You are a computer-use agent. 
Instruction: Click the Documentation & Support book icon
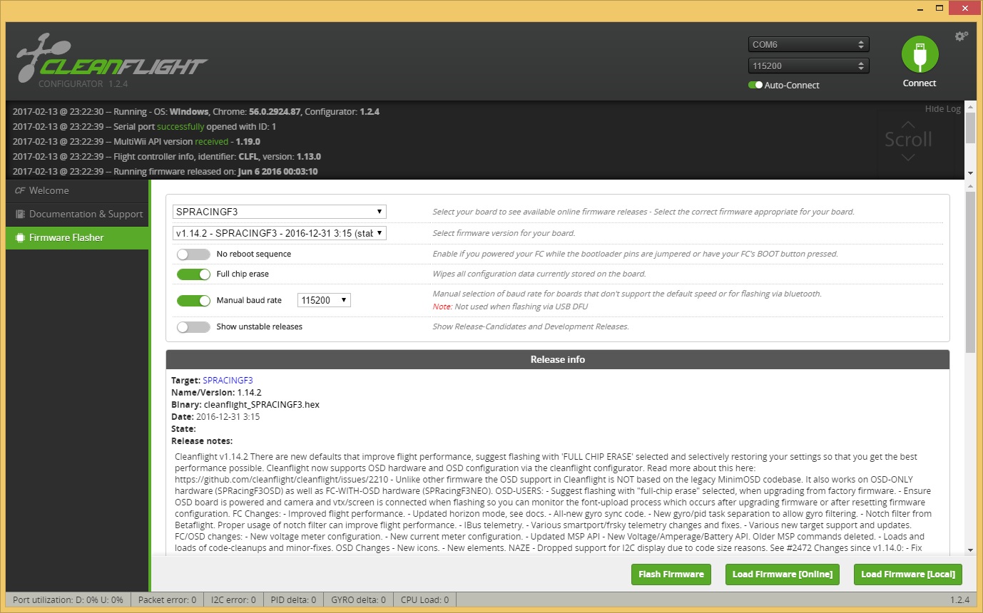click(x=20, y=214)
